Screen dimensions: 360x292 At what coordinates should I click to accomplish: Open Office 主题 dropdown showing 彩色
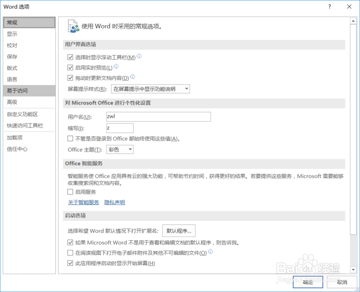120,149
